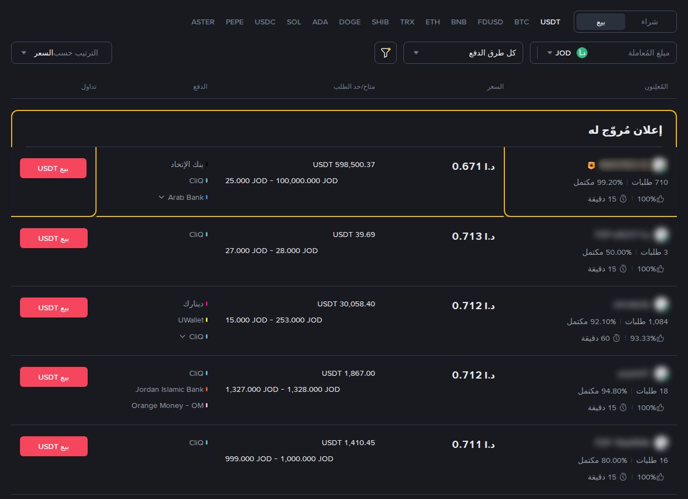Click بيع USDT button for 0.671 price
Screen dimensions: 688x499
pos(53,168)
